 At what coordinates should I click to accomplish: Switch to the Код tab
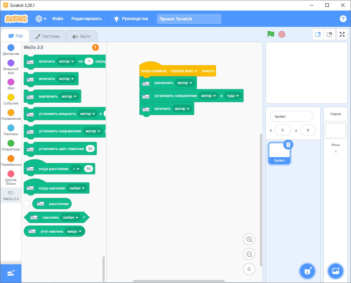click(15, 36)
